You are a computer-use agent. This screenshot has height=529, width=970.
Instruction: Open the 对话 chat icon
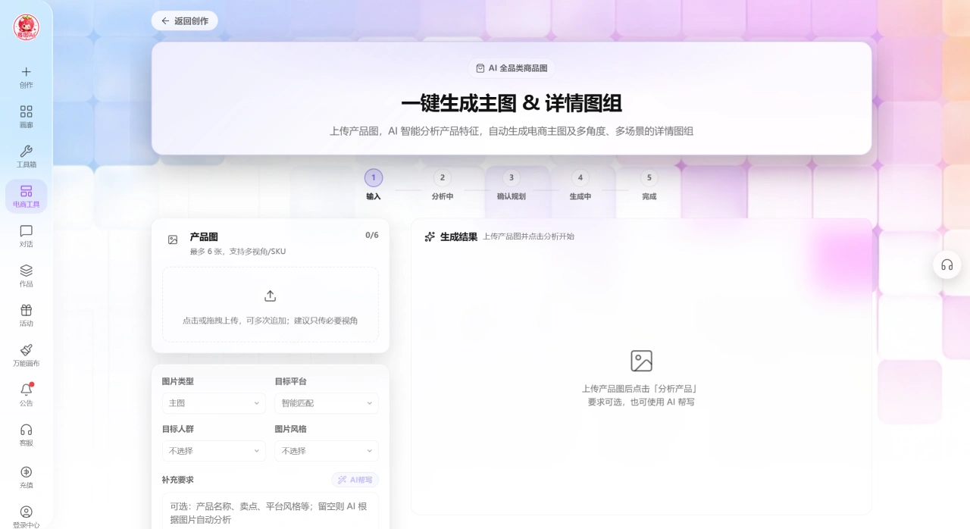(x=26, y=231)
